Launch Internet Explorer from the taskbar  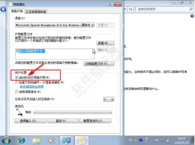coord(22,140)
